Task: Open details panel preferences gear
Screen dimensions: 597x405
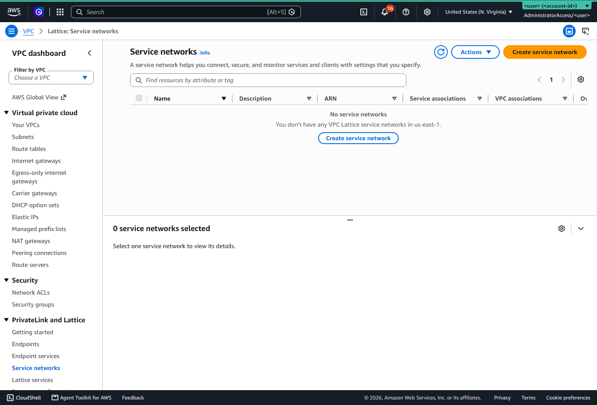Action: [562, 229]
